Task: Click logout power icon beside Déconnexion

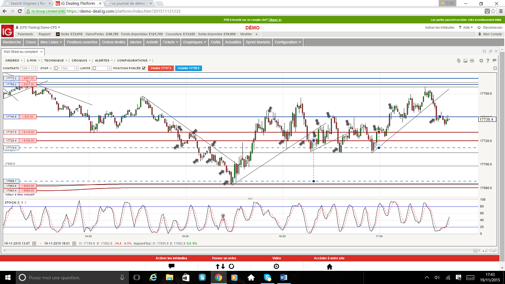Action: [x=479, y=28]
